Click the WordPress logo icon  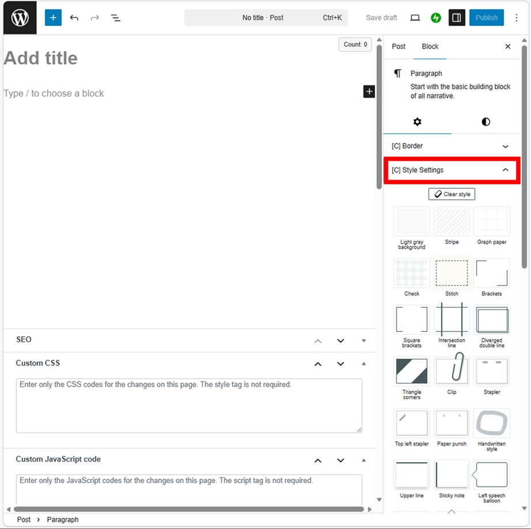20,18
